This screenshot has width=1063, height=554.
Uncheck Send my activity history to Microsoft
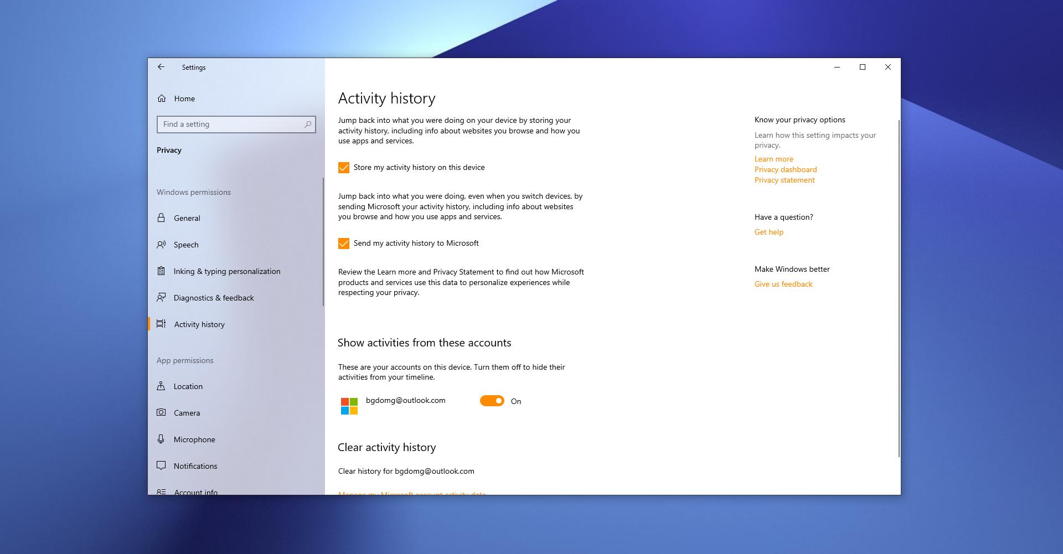(x=344, y=244)
